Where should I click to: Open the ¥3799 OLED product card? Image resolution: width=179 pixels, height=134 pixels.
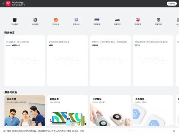coord(153,61)
